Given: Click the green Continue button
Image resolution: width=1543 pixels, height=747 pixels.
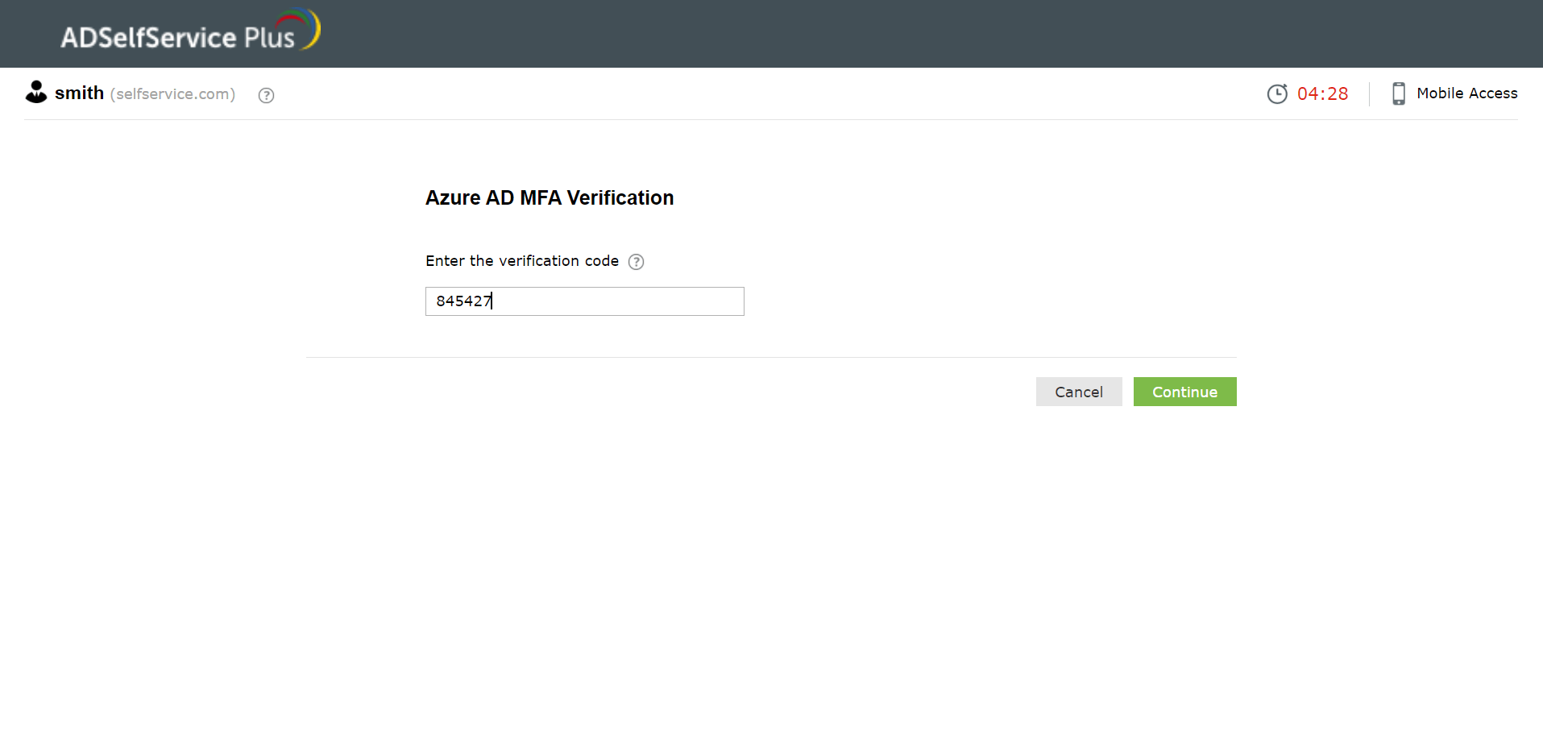Looking at the screenshot, I should point(1184,392).
